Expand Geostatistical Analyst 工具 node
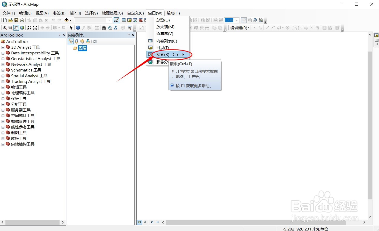Image resolution: width=379 pixels, height=231 pixels. tap(3, 59)
